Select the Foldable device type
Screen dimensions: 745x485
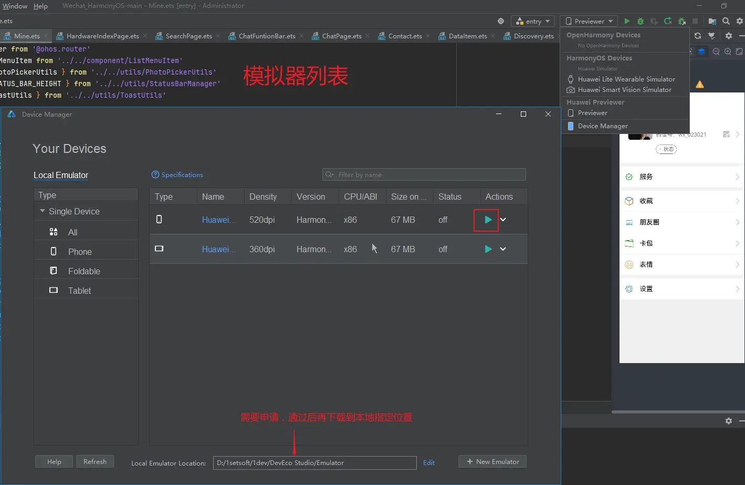tap(84, 271)
